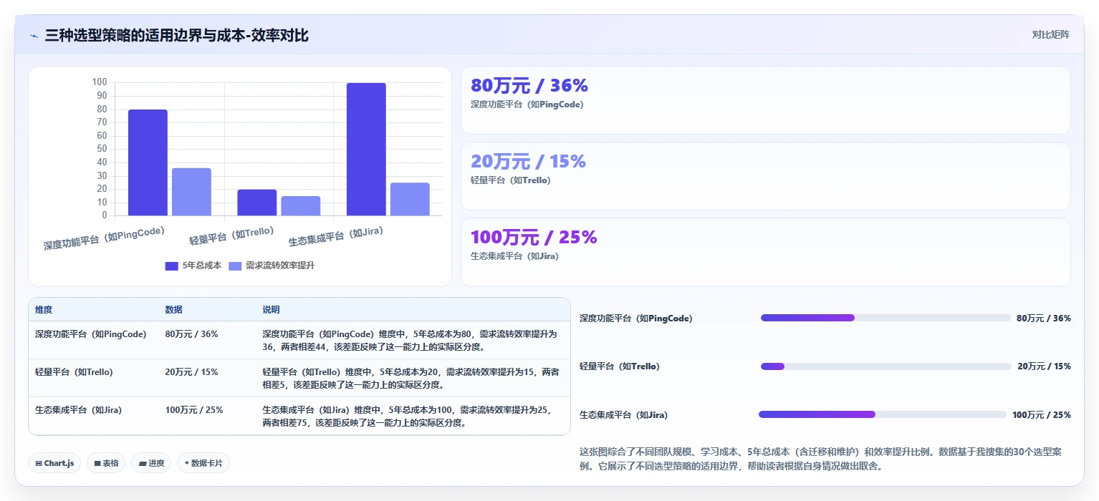Click the 进度 tag chip
This screenshot has height=501, width=1099.
(x=151, y=463)
